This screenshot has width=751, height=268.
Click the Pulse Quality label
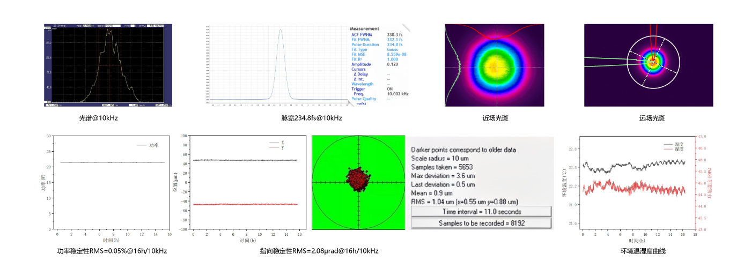[365, 99]
